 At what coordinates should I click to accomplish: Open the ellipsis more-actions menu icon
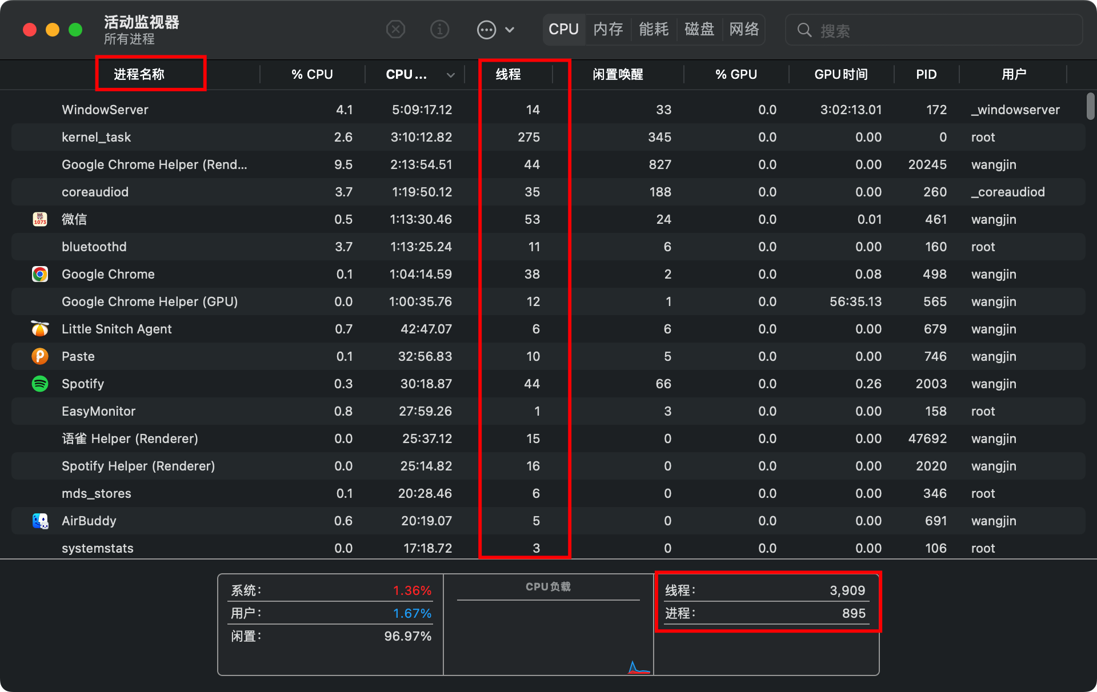tap(486, 30)
